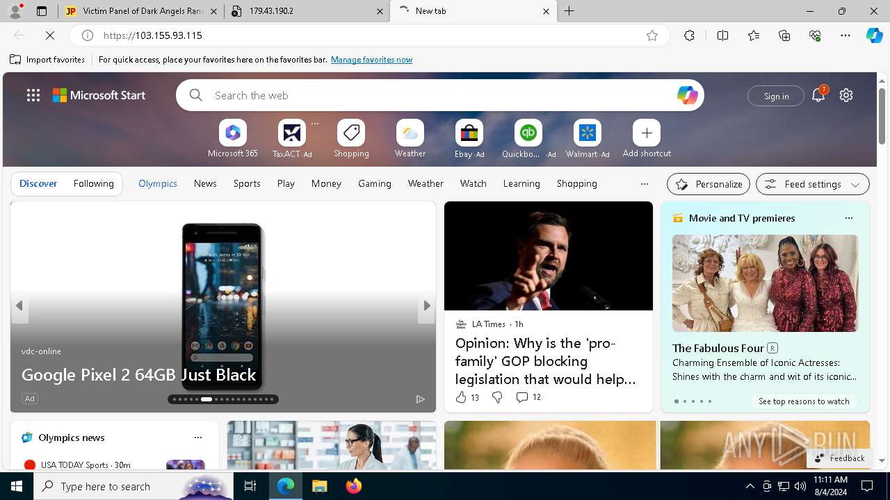Screen dimensions: 890x500
Task: Open The Fabulous Four movie thumbnail
Action: [x=765, y=283]
